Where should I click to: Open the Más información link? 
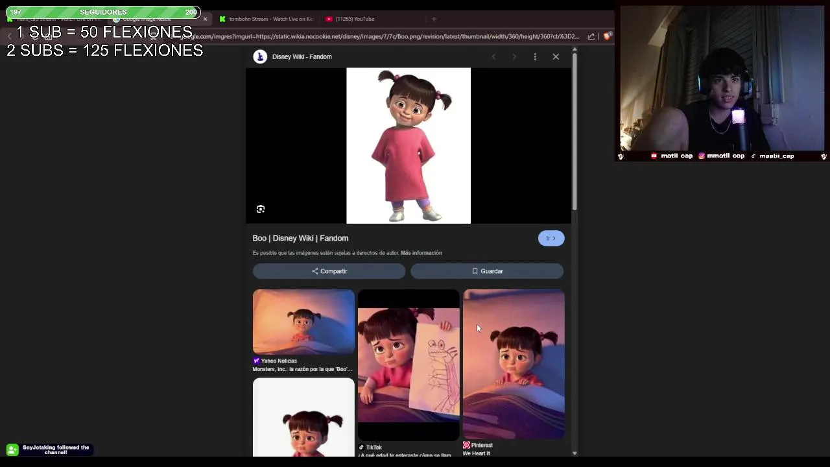[421, 253]
